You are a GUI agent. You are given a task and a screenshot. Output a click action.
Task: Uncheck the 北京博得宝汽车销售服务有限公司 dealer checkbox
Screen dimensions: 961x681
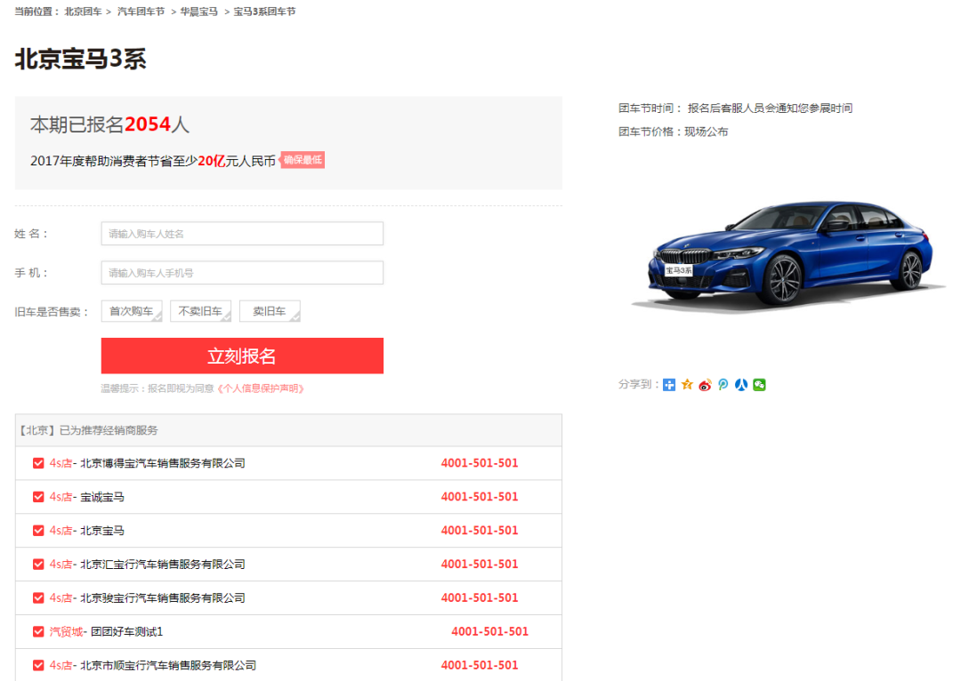click(x=38, y=463)
